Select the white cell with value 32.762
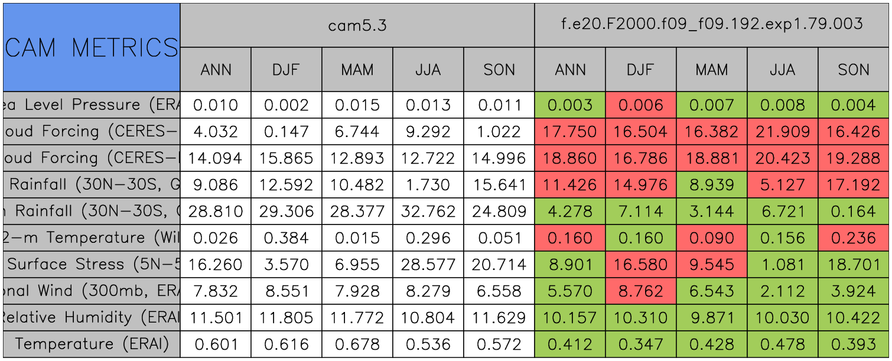 tap(428, 212)
